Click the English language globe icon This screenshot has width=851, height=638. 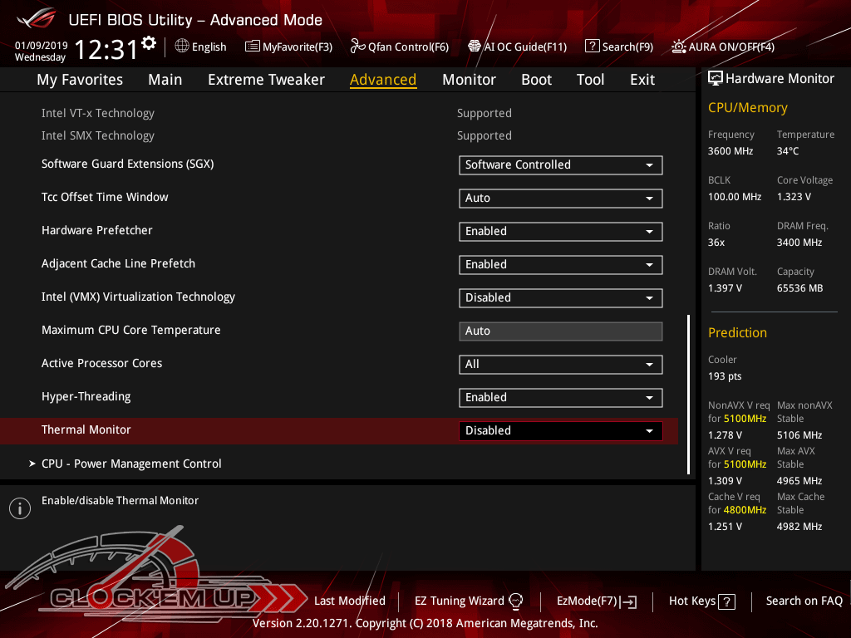tap(182, 47)
